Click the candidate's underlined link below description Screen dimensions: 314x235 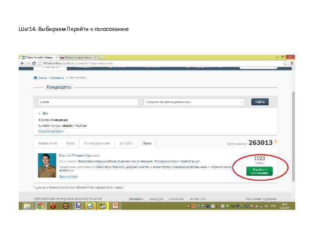[68, 177]
